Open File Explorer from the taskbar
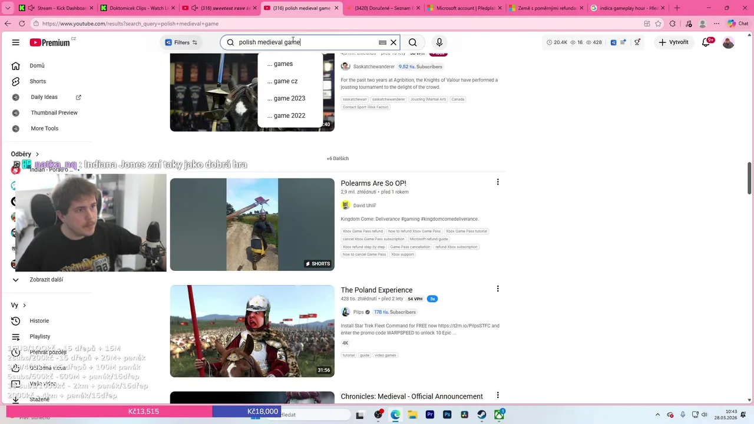This screenshot has height=424, width=754. (x=412, y=415)
